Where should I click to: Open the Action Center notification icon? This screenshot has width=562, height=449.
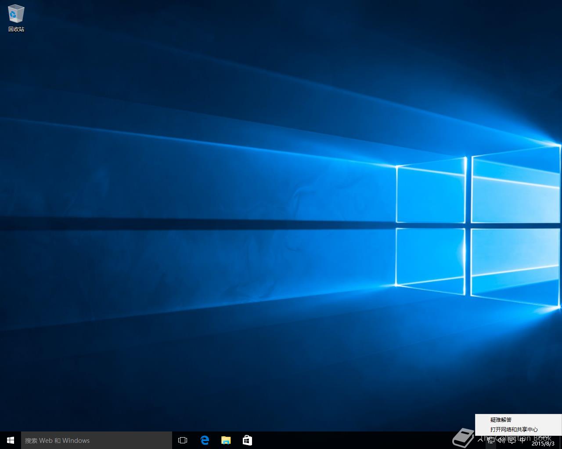coord(512,440)
